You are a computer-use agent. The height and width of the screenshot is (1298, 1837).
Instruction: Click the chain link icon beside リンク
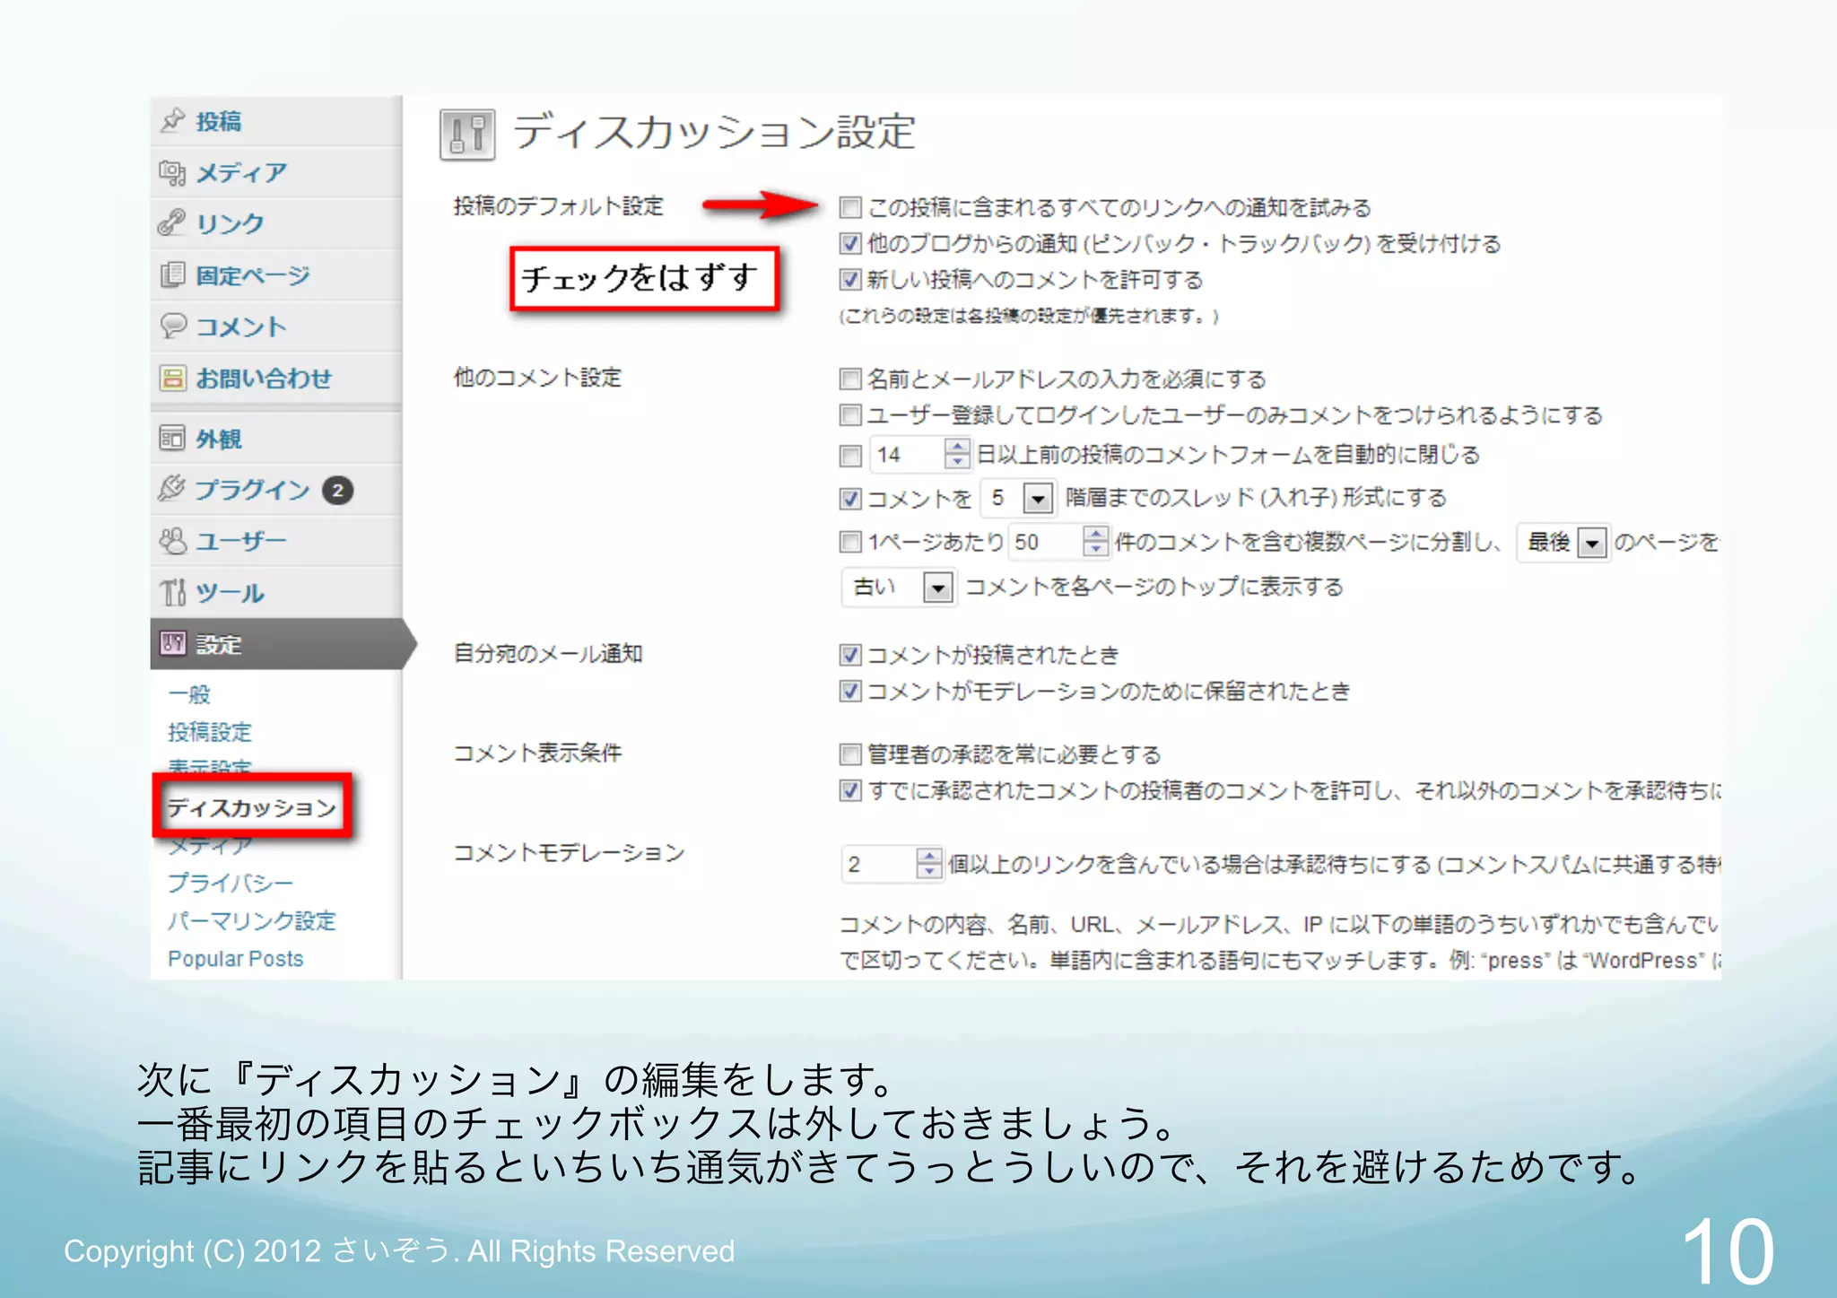pos(172,223)
